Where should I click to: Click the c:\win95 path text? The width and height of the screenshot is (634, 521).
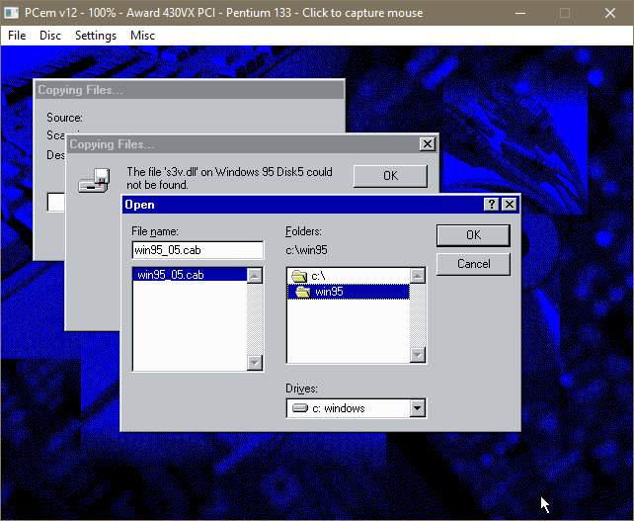pos(306,250)
